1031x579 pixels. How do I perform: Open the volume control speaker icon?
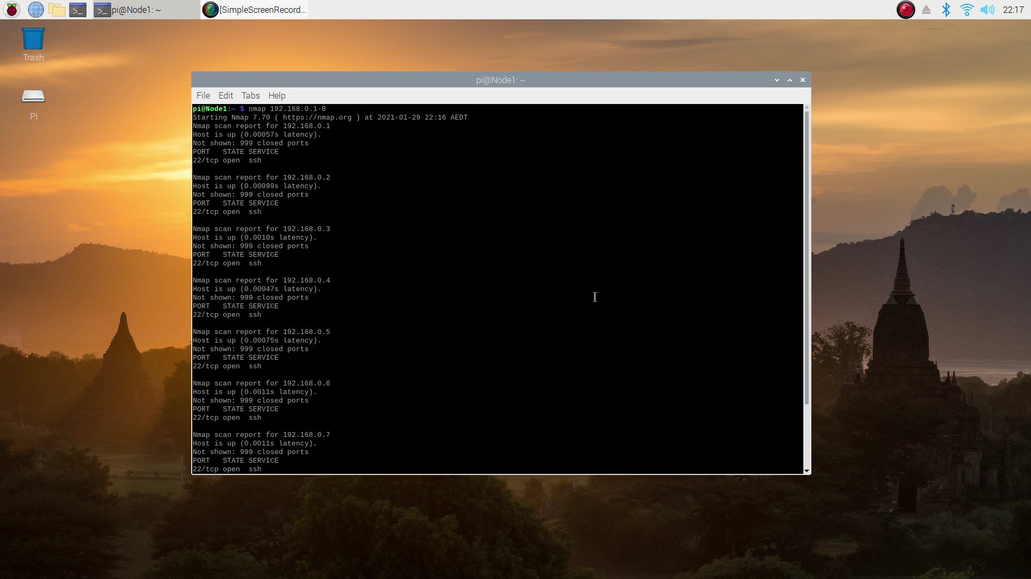[987, 10]
